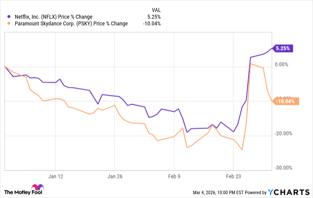Viewport: 313px width, 198px height.
Task: Click the orange -10.04% end-value tag
Action: (284, 102)
